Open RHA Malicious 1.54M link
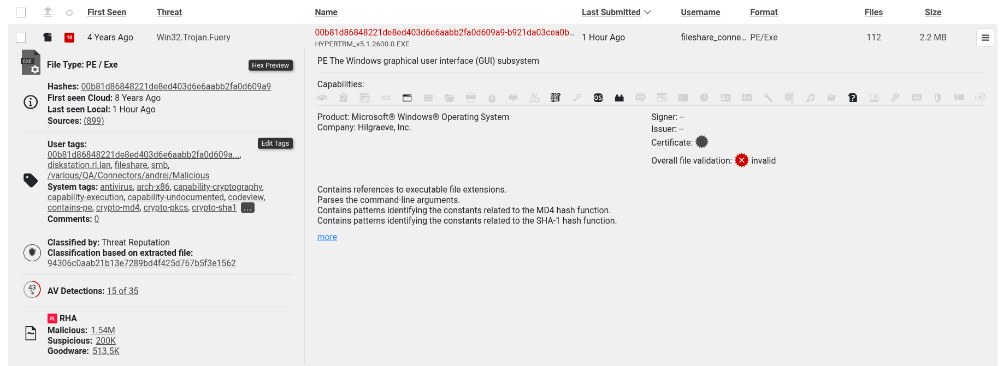 [x=103, y=330]
